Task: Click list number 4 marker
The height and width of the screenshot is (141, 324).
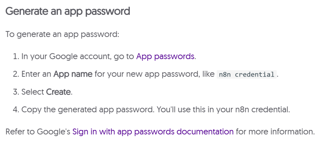Action: click(x=16, y=110)
